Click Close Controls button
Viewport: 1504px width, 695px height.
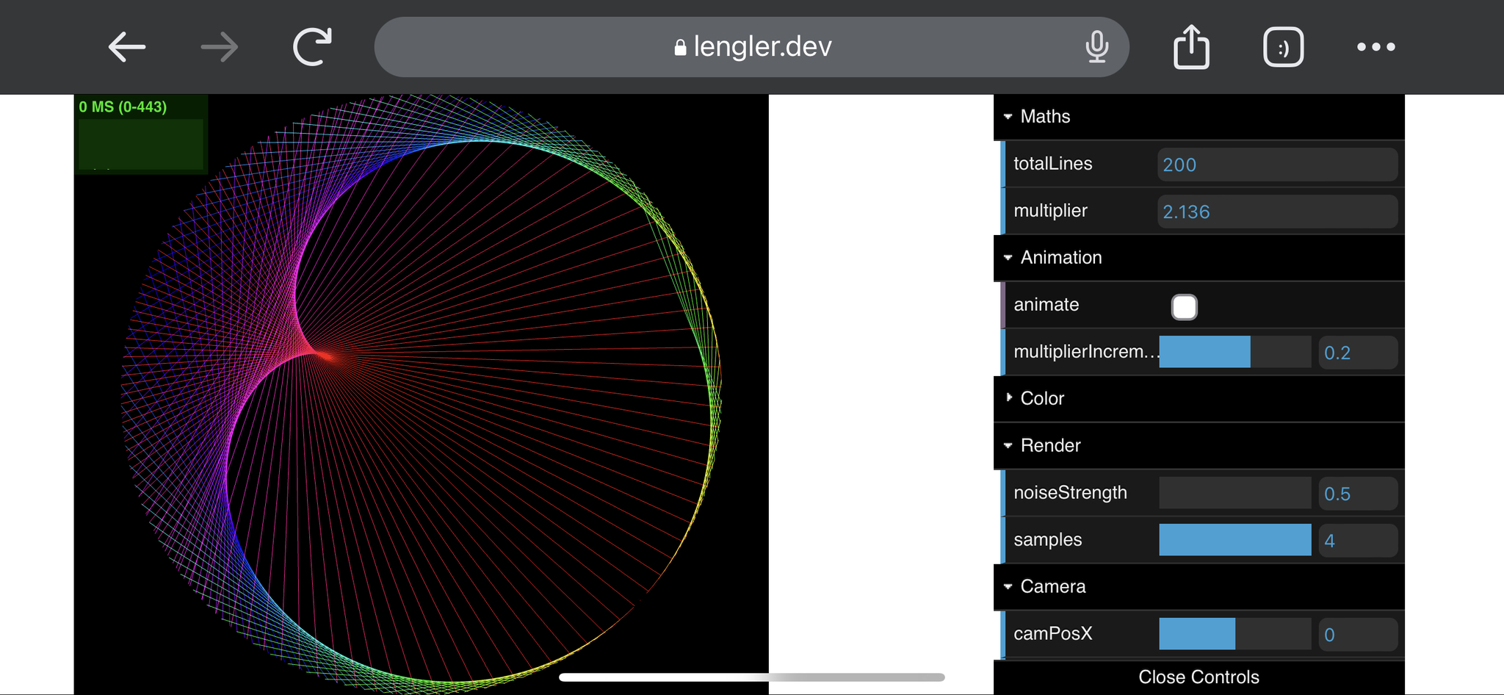pyautogui.click(x=1198, y=677)
